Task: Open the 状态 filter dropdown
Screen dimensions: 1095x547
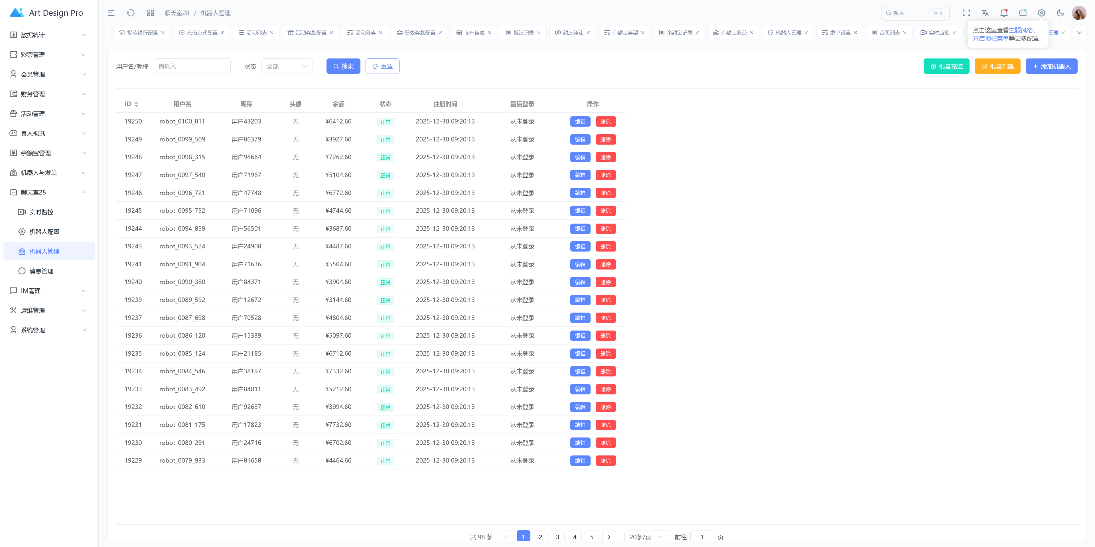Action: 287,66
